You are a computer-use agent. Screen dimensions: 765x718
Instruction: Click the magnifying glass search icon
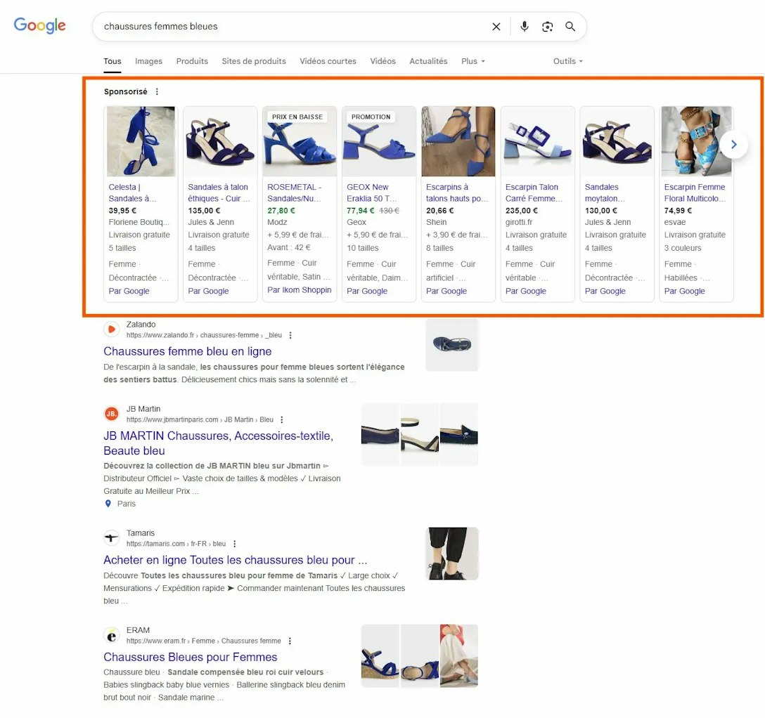[x=570, y=26]
